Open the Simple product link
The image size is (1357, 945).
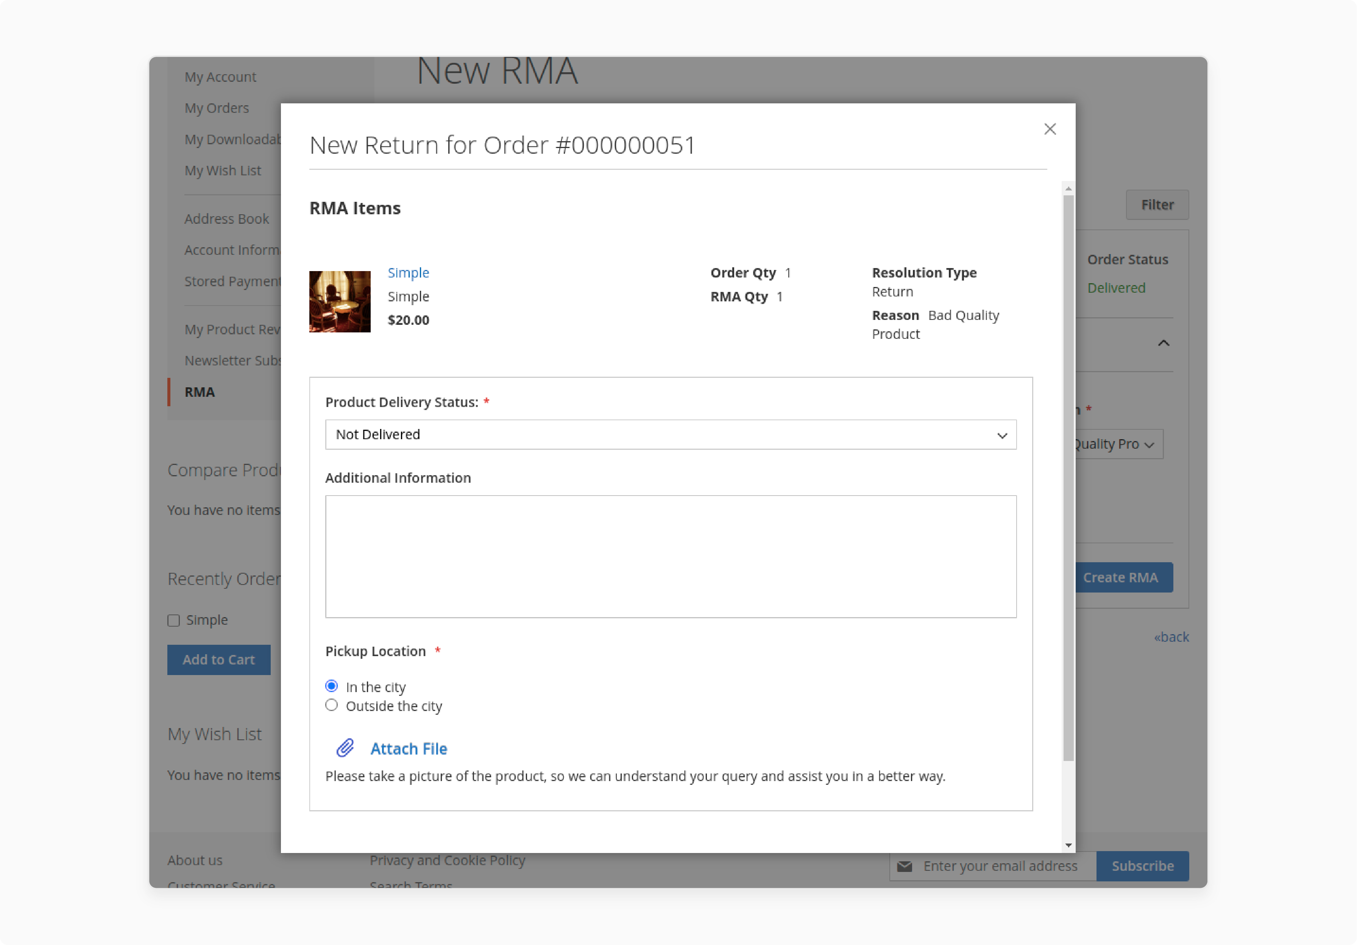click(x=409, y=273)
